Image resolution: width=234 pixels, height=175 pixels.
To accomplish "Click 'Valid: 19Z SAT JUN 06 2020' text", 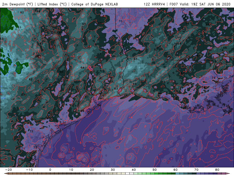I will coord(205,4).
